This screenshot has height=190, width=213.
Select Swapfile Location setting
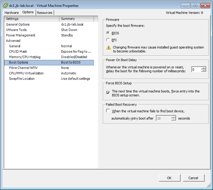(x=22, y=79)
